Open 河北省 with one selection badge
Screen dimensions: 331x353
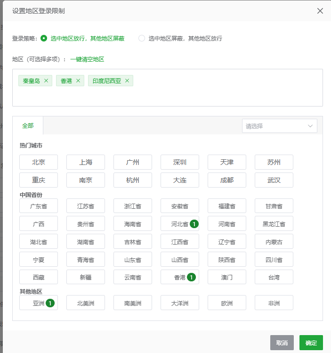point(180,223)
